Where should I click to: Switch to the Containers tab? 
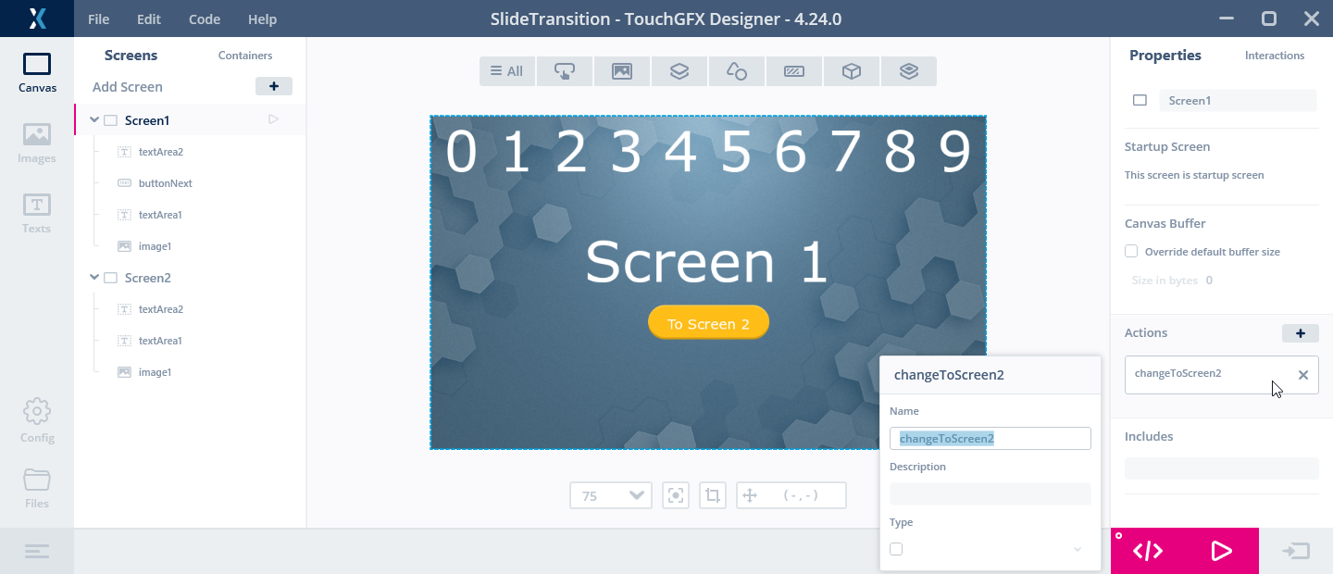pos(245,56)
